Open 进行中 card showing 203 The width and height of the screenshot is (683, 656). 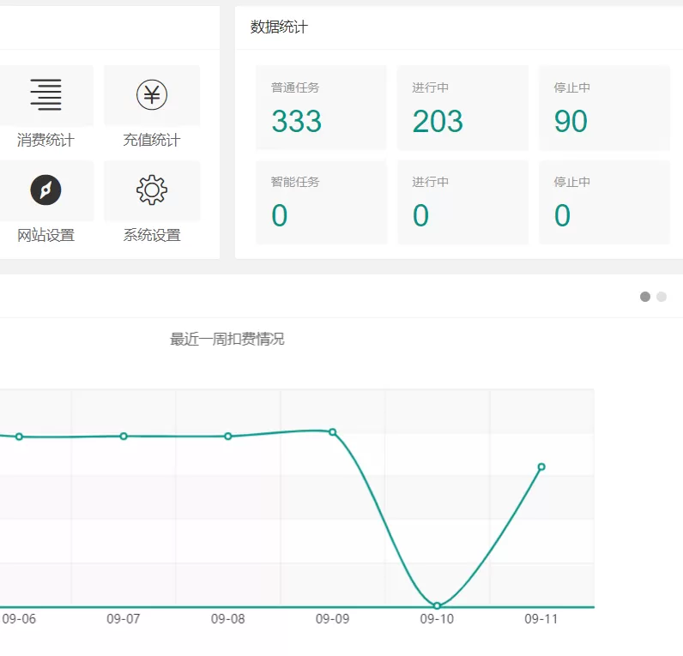462,108
